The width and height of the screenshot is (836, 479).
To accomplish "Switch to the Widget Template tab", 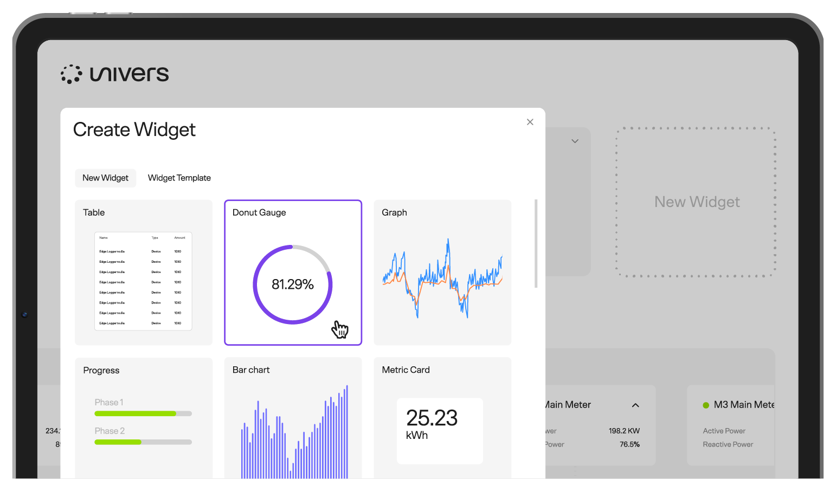I will pyautogui.click(x=179, y=178).
